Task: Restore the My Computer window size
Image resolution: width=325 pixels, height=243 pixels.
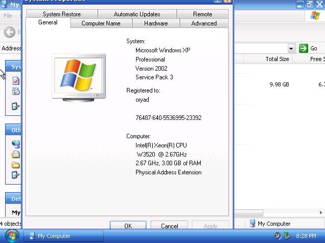Action: pyautogui.click(x=310, y=4)
